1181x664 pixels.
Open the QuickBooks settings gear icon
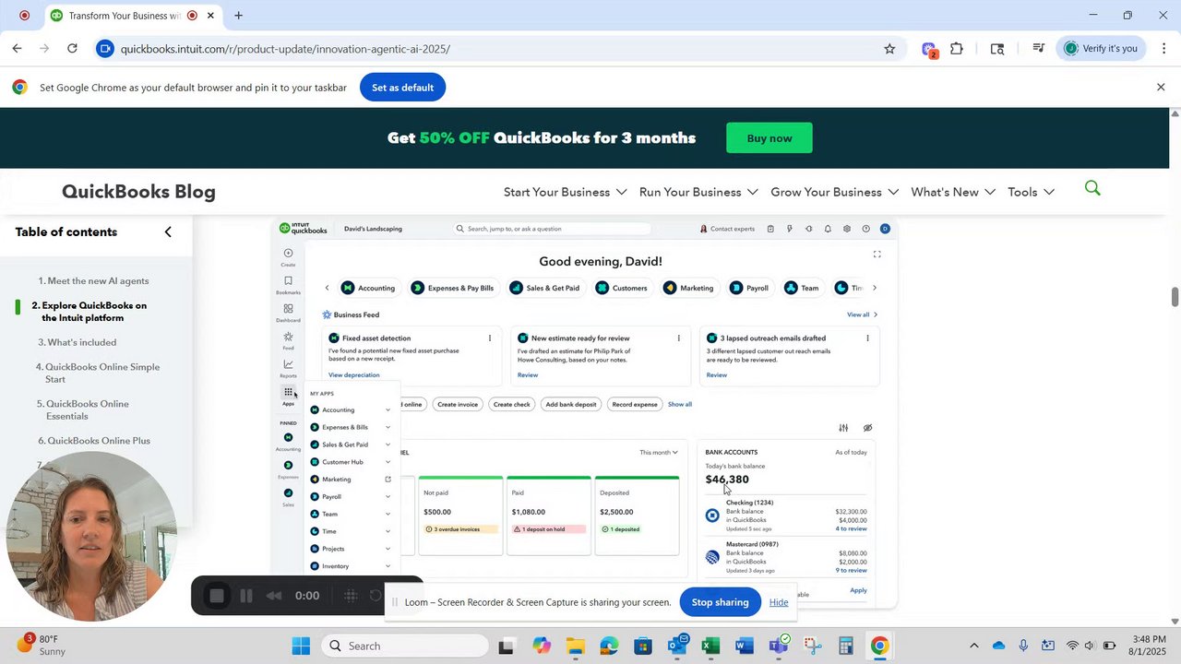tap(847, 229)
